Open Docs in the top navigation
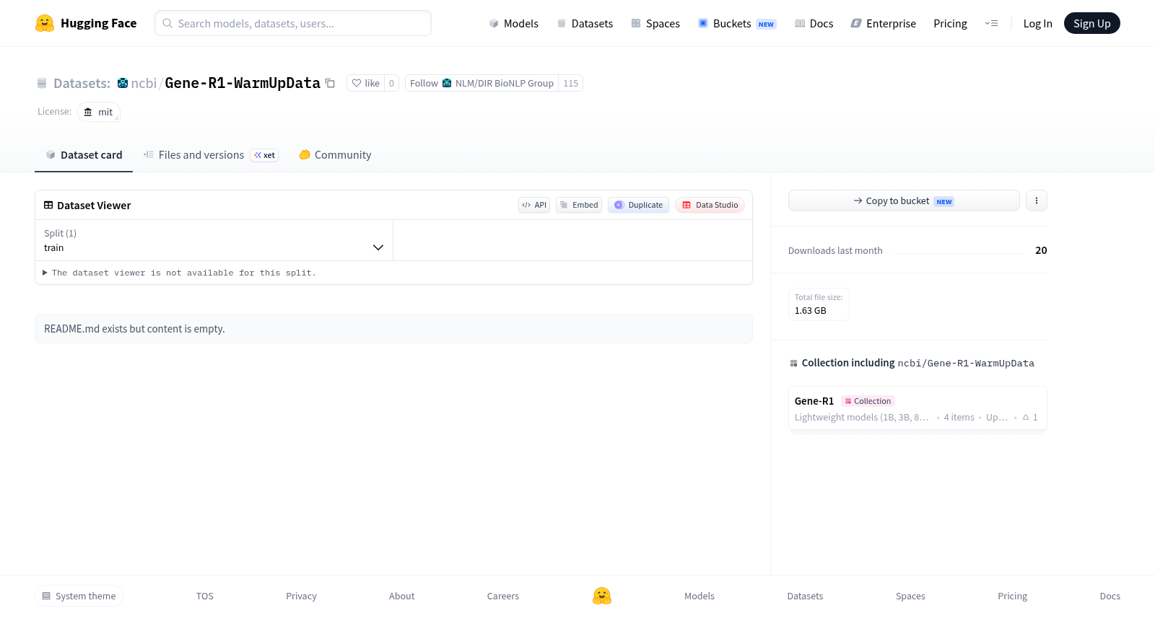The height and width of the screenshot is (621, 1155). tap(814, 23)
